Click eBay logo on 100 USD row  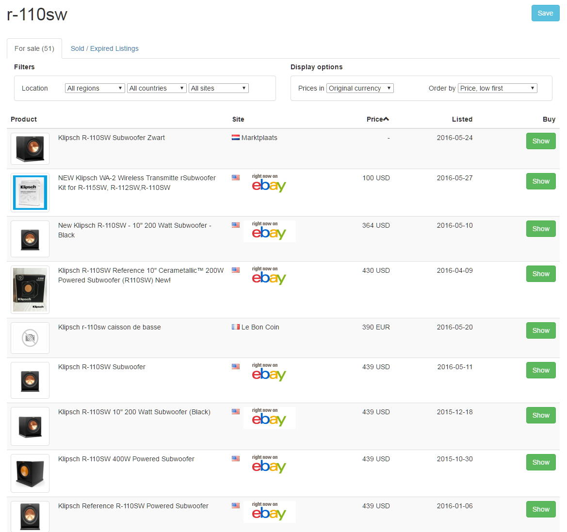pos(269,183)
